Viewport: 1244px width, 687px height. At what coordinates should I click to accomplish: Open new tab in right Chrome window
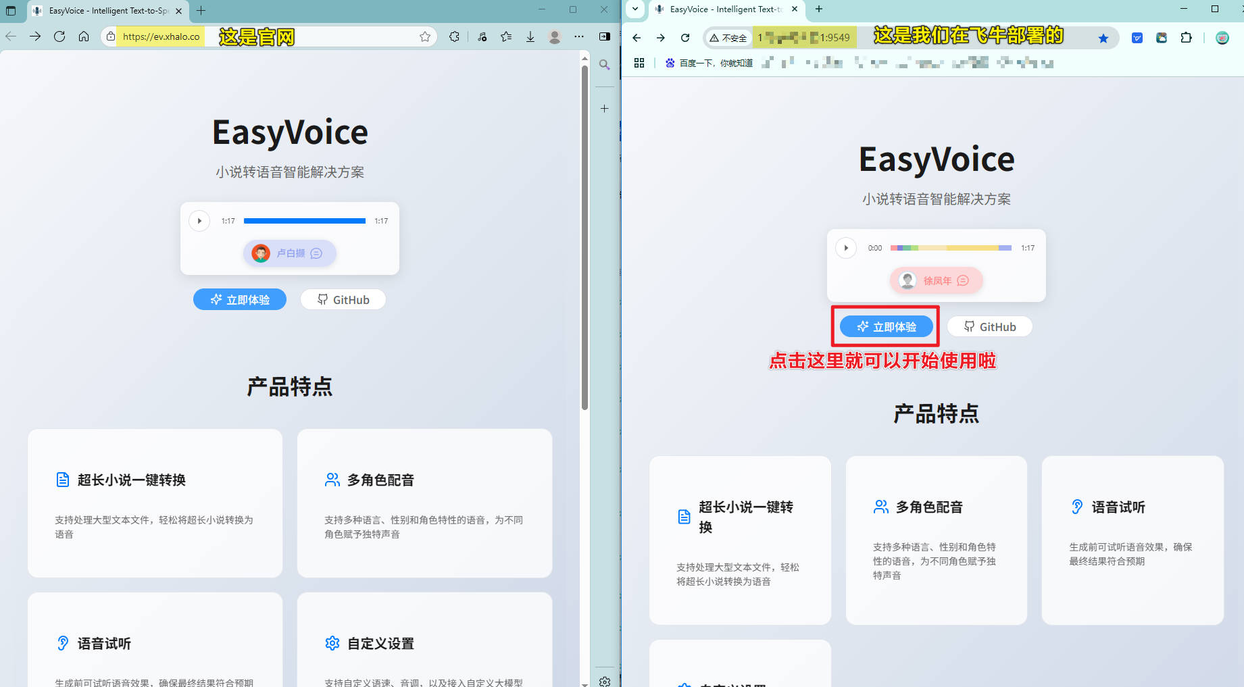click(x=819, y=9)
